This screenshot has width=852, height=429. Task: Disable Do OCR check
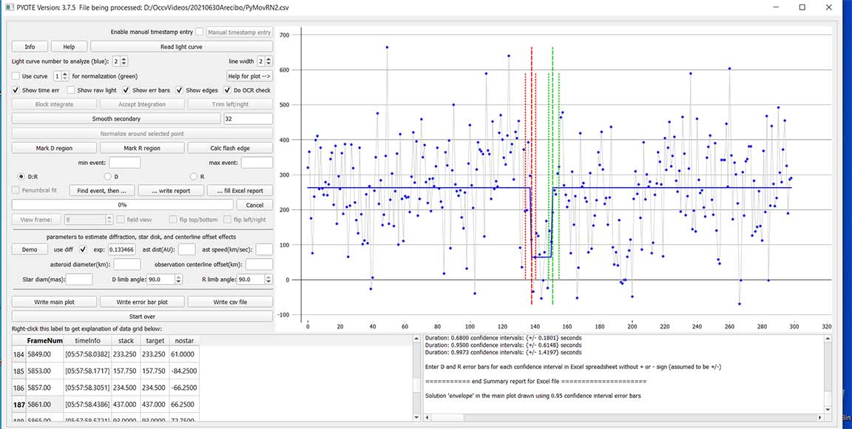[228, 90]
